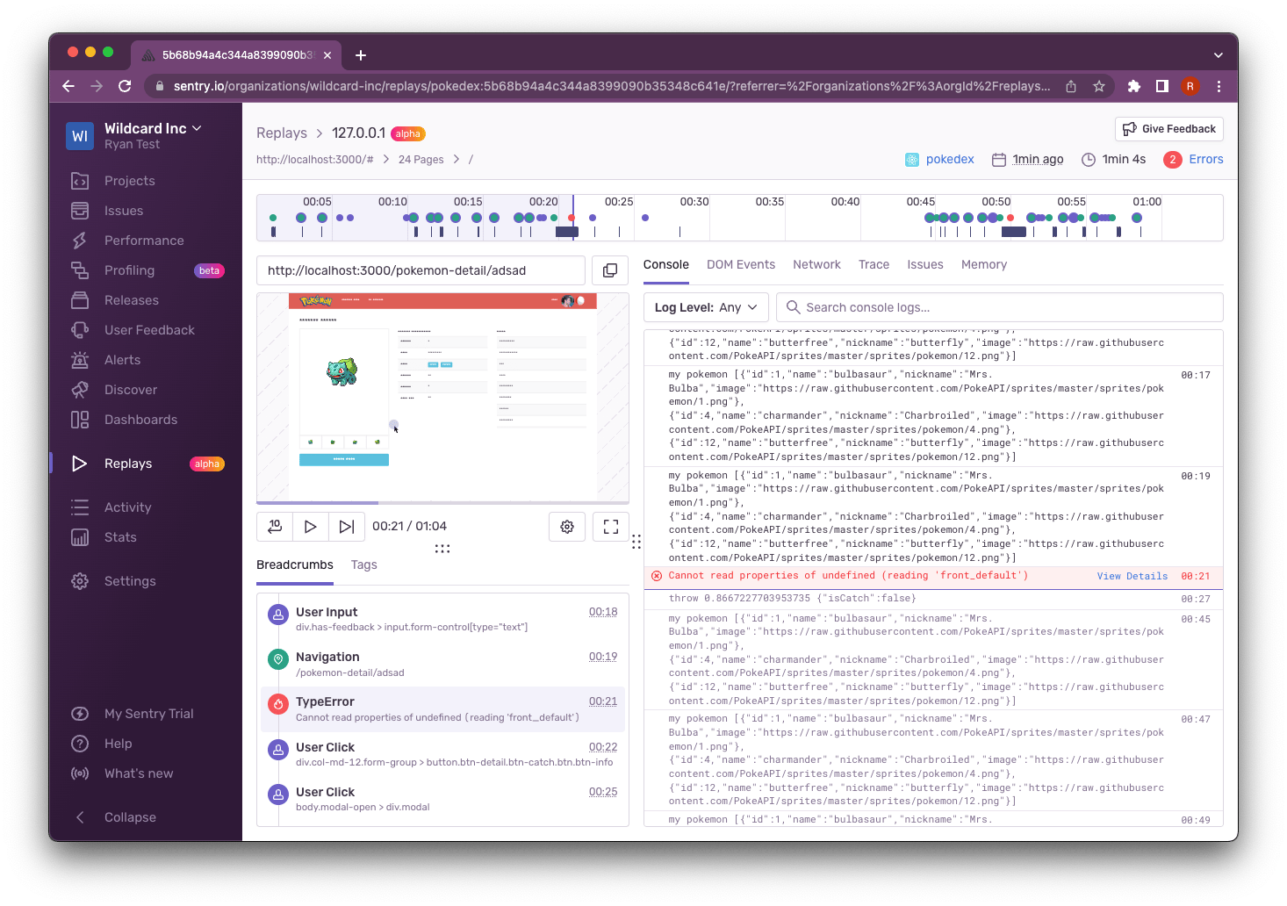Switch to DOM Events tab
The width and height of the screenshot is (1287, 906).
(741, 264)
